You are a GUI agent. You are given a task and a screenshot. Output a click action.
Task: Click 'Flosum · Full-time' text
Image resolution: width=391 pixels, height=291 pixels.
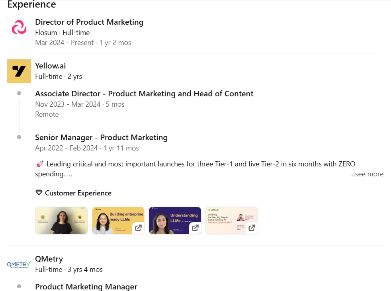[x=63, y=33]
